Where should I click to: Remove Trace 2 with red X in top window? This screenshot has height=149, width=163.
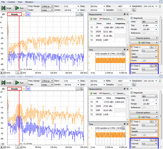[x=156, y=65]
